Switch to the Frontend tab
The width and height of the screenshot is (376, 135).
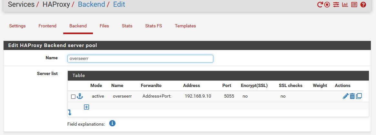pyautogui.click(x=47, y=26)
